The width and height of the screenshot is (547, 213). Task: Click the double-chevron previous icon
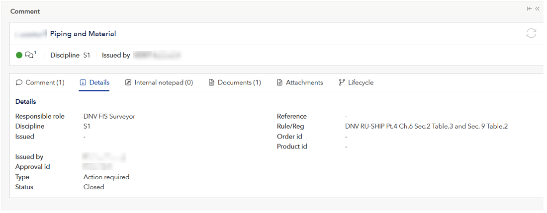pos(537,8)
